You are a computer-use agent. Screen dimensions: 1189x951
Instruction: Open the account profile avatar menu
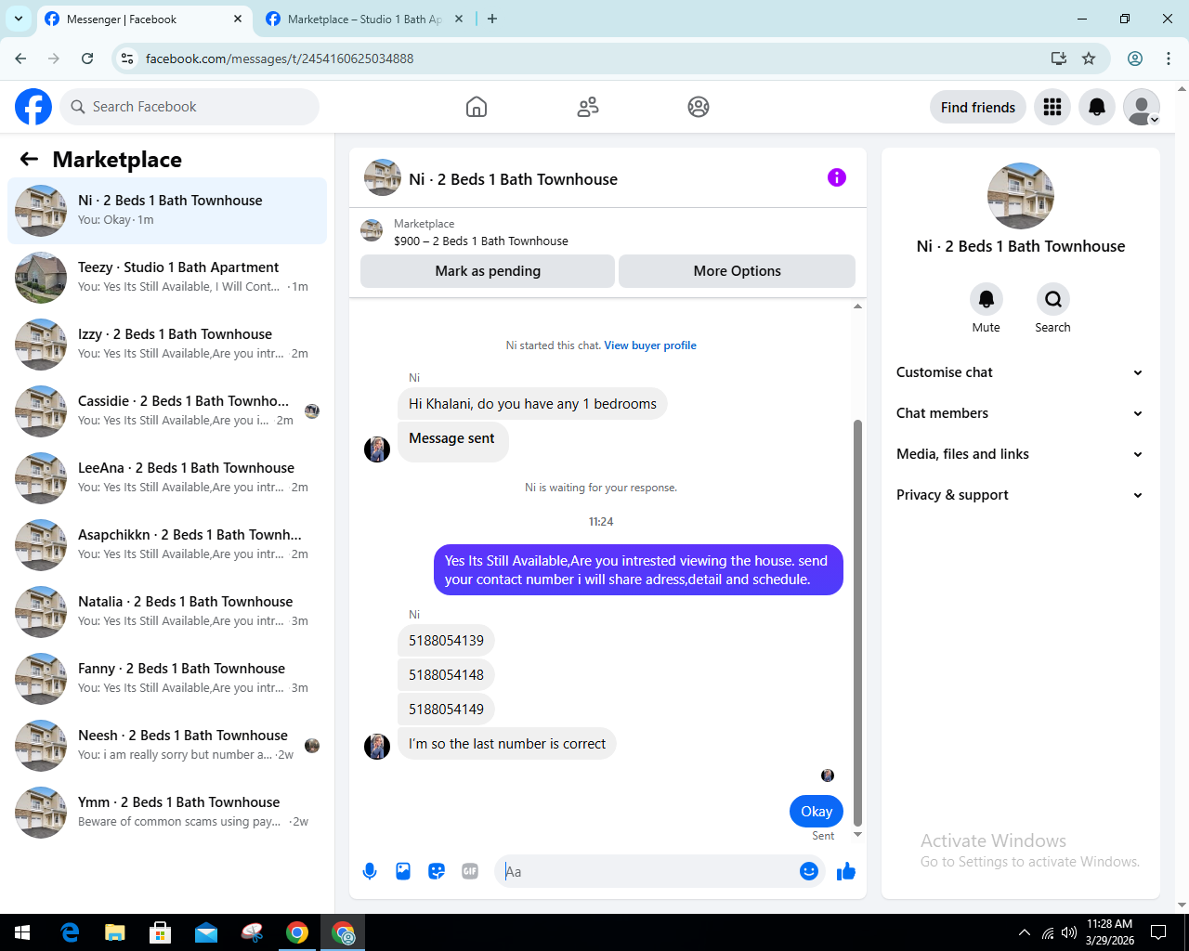1142,107
